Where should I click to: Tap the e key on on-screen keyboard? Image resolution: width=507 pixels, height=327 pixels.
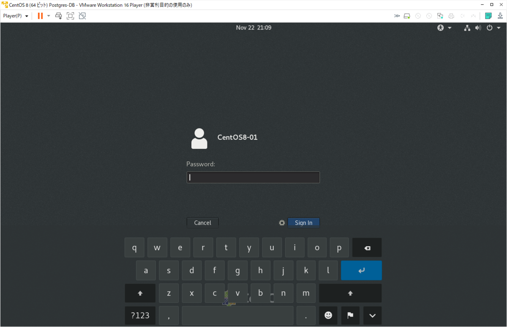[180, 247]
